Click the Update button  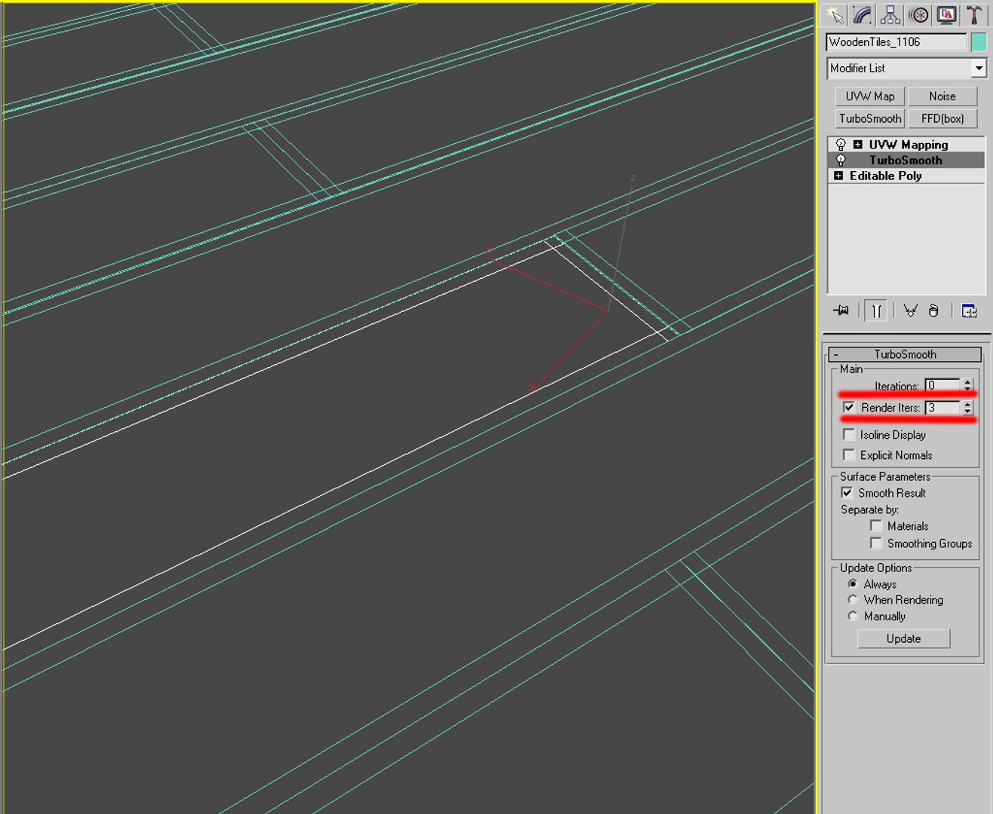click(903, 638)
